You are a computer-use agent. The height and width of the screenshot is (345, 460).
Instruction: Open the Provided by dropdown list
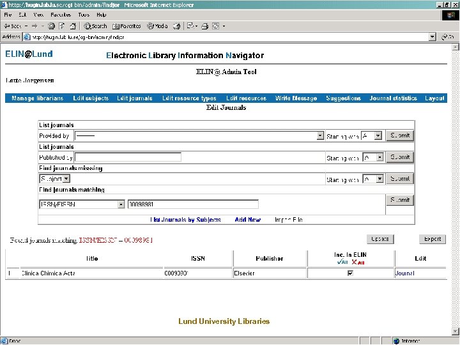[199, 136]
